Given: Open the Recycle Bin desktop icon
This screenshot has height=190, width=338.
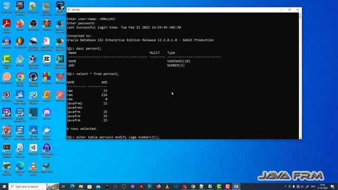Looking at the screenshot, I should click(x=6, y=6).
